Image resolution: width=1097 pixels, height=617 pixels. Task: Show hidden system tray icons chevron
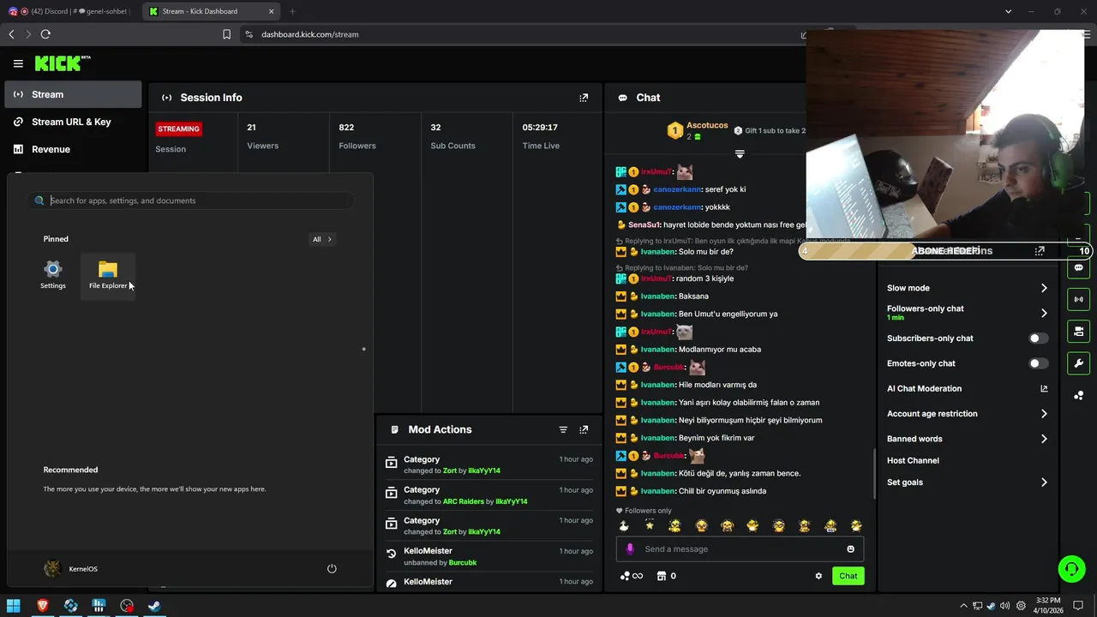[x=963, y=606]
